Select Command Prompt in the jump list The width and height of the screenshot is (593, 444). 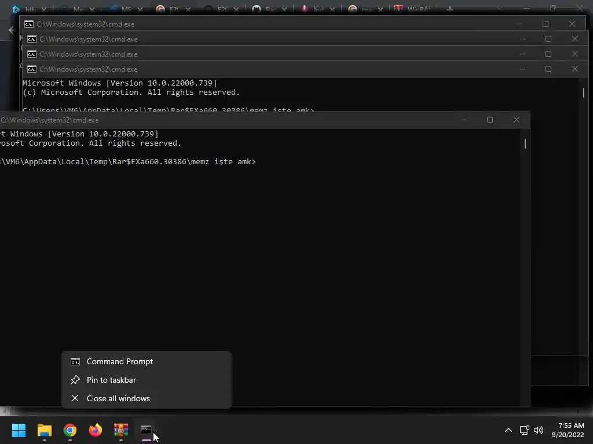click(x=147, y=361)
